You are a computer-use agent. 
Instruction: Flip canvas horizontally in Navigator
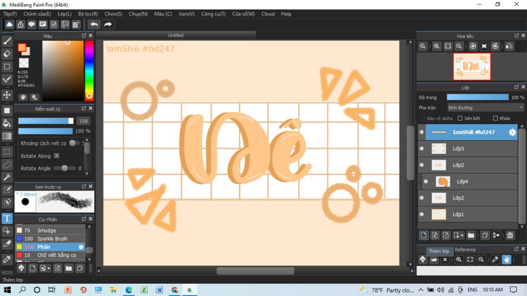click(510, 46)
